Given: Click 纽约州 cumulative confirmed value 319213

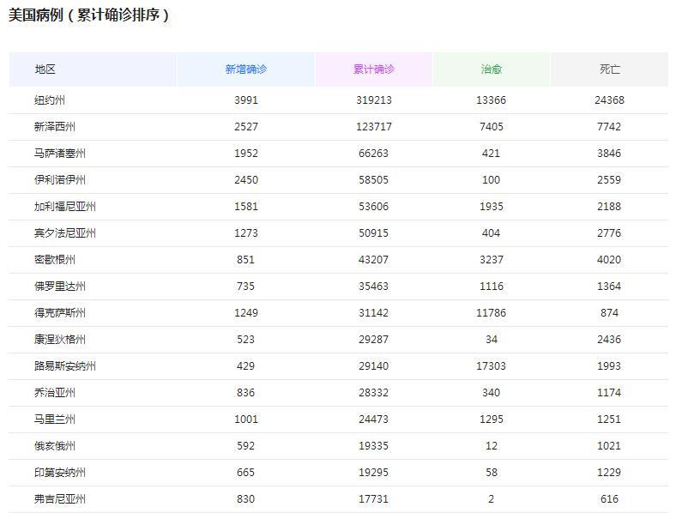Looking at the screenshot, I should [375, 100].
